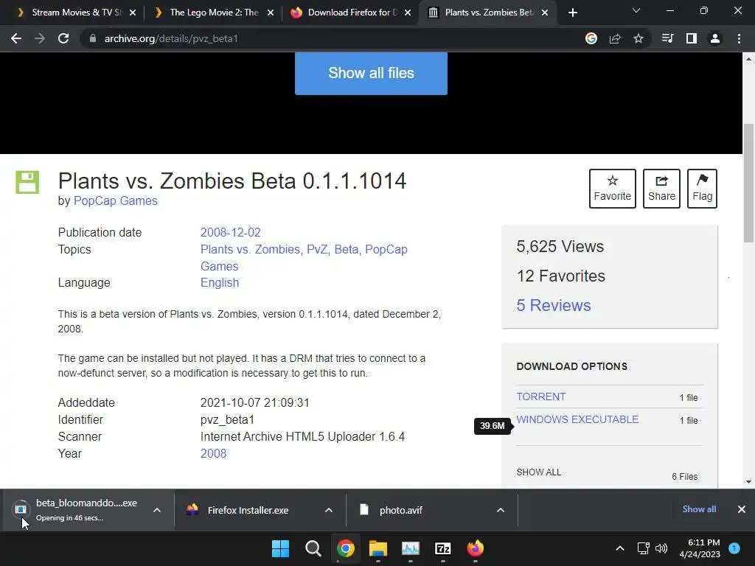Reload the archive.org page

click(63, 38)
